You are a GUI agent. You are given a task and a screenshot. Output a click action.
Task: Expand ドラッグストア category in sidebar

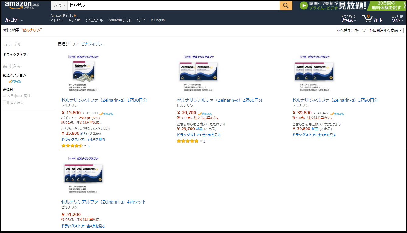[x=16, y=55]
